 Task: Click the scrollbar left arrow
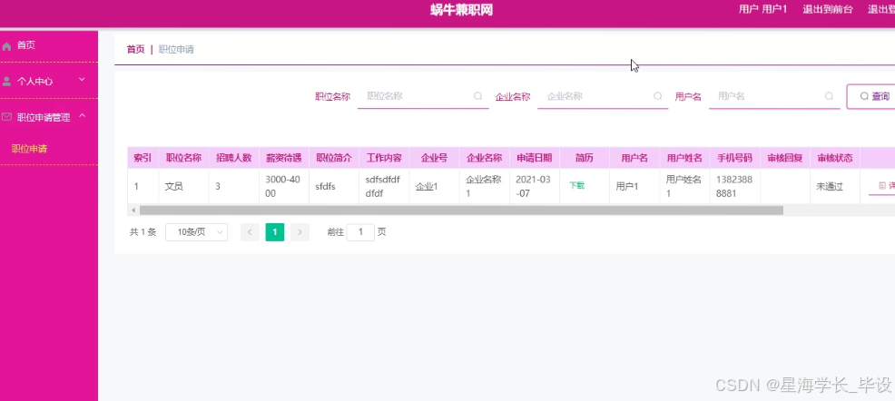pos(133,210)
